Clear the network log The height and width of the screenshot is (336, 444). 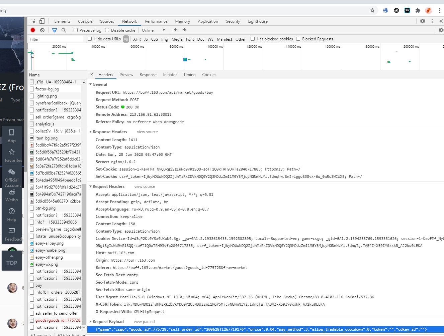click(x=42, y=30)
